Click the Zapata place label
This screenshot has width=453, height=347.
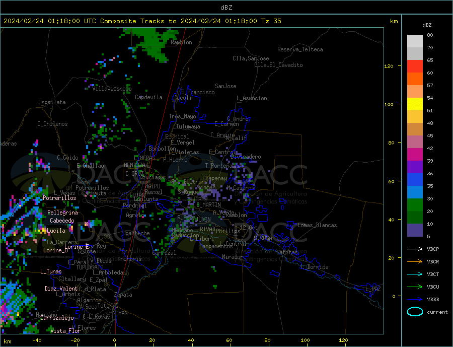(123, 295)
